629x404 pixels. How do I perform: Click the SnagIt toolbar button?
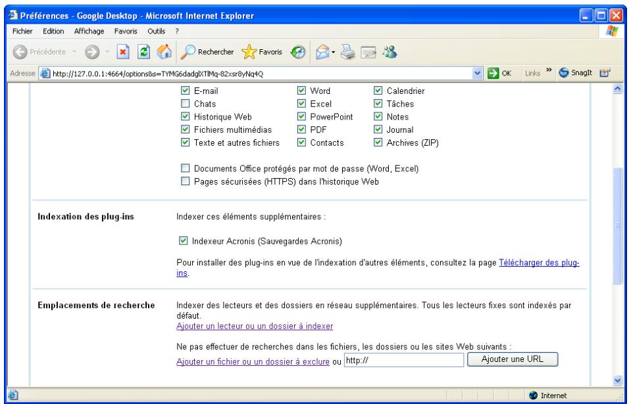tap(575, 73)
